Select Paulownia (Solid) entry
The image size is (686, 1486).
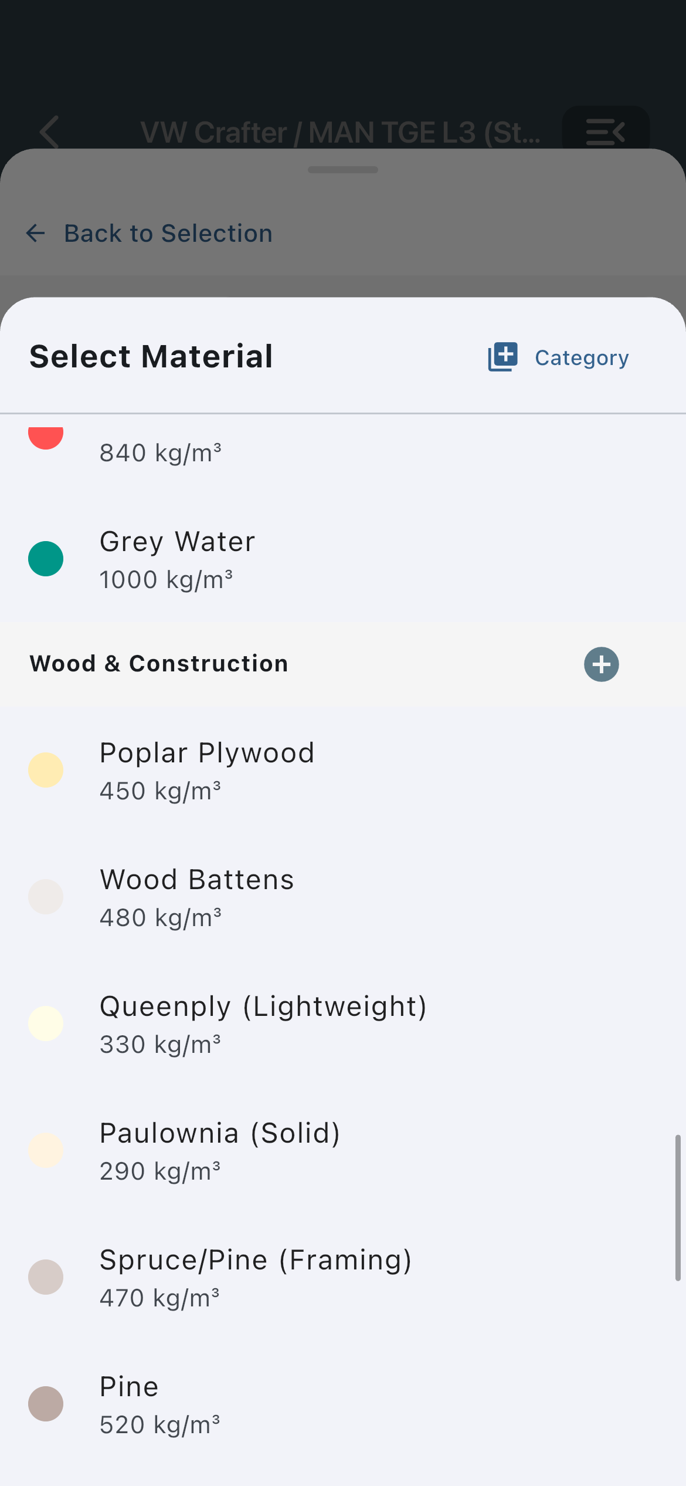coord(343,1151)
